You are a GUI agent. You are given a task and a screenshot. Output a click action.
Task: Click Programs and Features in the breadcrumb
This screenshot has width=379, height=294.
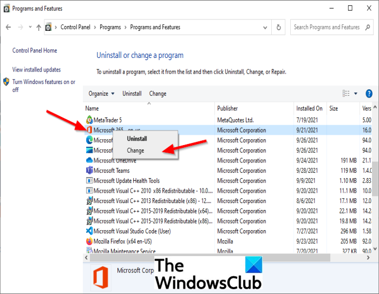tap(155, 27)
